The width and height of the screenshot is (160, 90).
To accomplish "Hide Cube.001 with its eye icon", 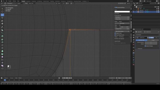I will 157,10.
